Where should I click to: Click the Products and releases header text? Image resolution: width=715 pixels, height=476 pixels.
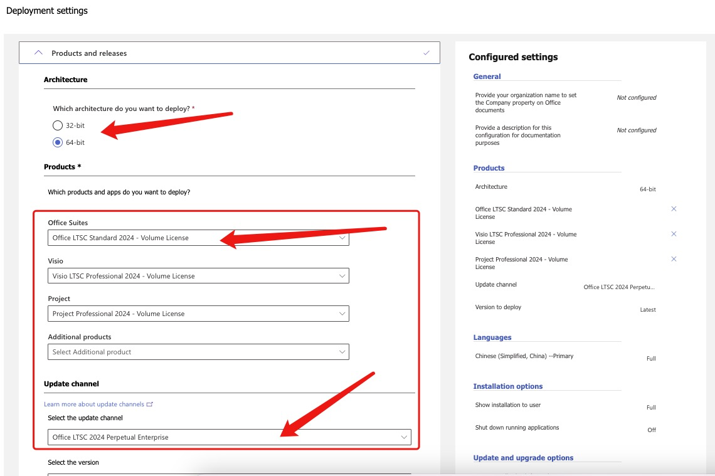[89, 53]
